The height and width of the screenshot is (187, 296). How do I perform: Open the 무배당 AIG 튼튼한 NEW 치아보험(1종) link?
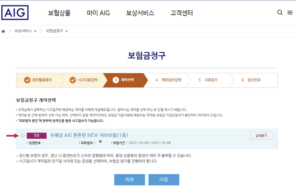[89, 135]
